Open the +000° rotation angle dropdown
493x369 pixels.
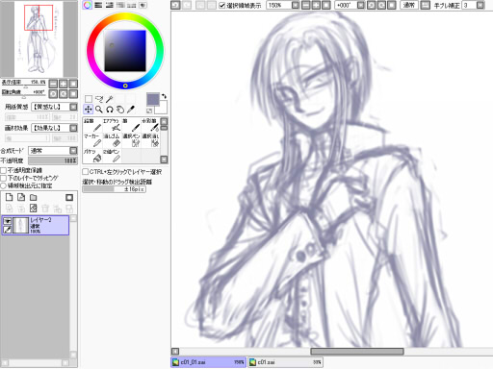tap(361, 5)
